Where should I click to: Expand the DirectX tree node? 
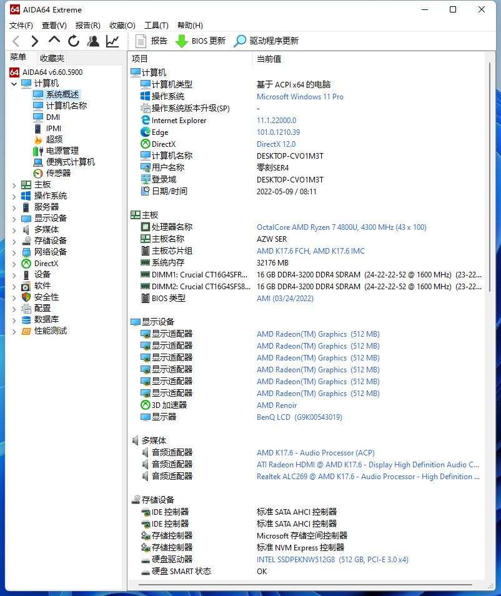click(14, 264)
